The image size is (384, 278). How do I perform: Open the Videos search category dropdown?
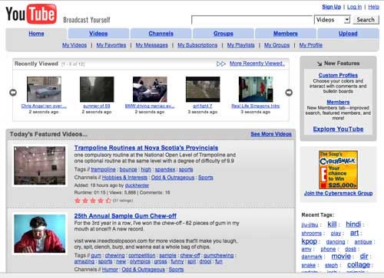[333, 20]
